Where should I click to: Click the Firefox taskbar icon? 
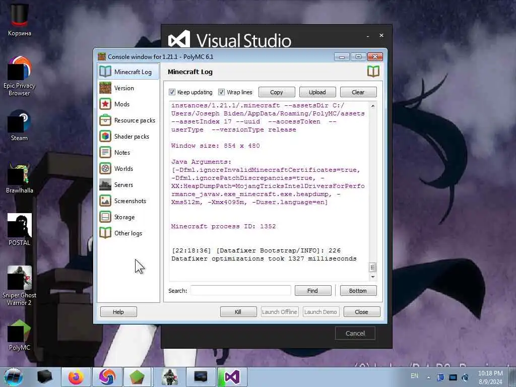click(76, 377)
